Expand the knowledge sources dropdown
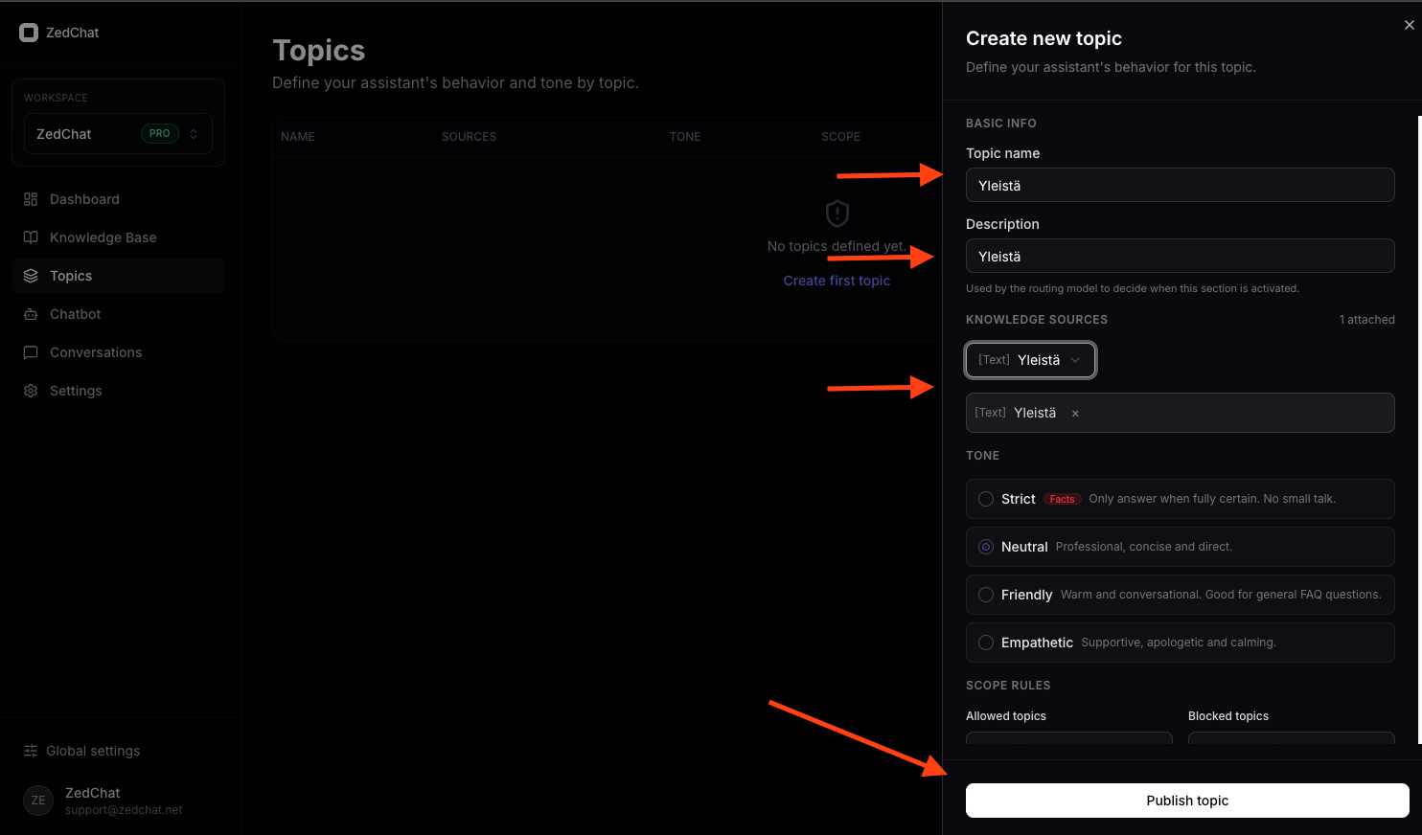This screenshot has width=1422, height=835. (1030, 359)
